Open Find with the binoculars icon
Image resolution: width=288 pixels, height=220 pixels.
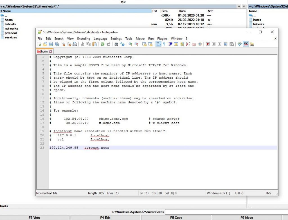[116, 44]
